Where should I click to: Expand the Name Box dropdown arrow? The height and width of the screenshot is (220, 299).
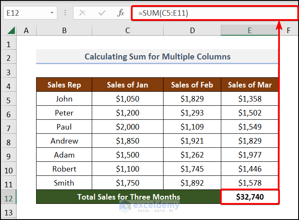pos(52,13)
